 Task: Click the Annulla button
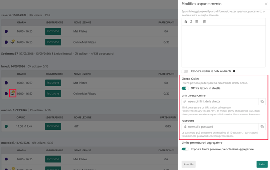point(188,165)
